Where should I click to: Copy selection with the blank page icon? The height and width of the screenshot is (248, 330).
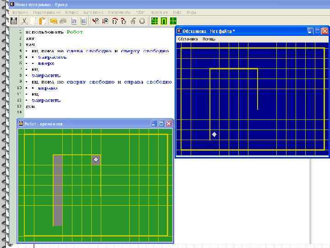(x=33, y=21)
